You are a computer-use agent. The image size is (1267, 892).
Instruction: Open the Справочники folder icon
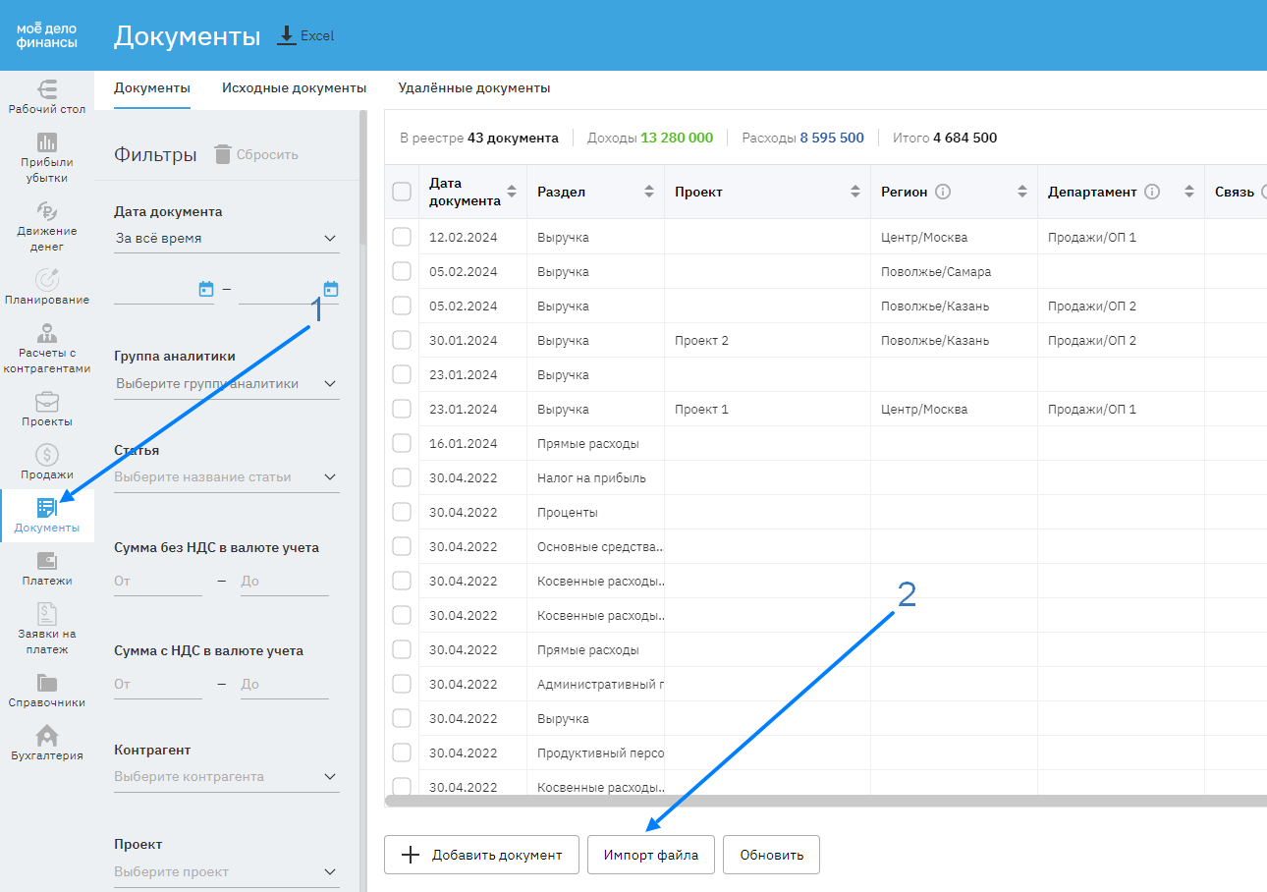click(x=47, y=682)
